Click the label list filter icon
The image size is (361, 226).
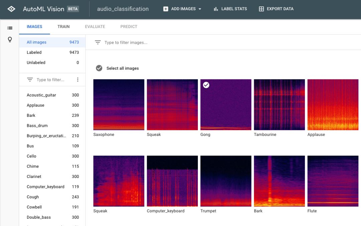pyautogui.click(x=30, y=80)
